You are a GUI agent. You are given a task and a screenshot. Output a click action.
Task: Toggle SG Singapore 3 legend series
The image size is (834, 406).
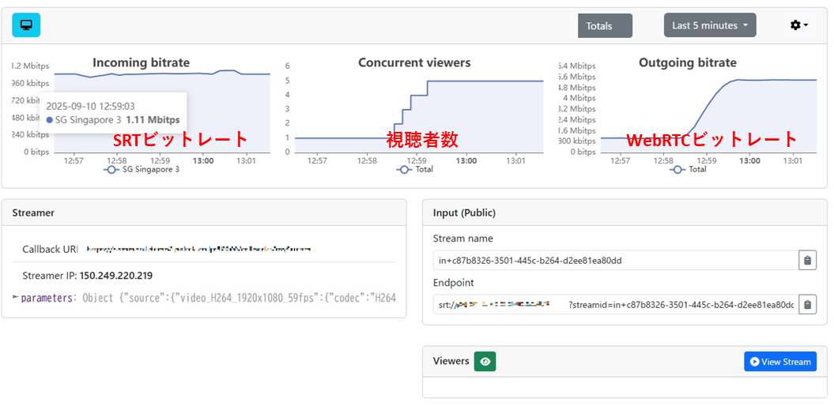point(142,169)
